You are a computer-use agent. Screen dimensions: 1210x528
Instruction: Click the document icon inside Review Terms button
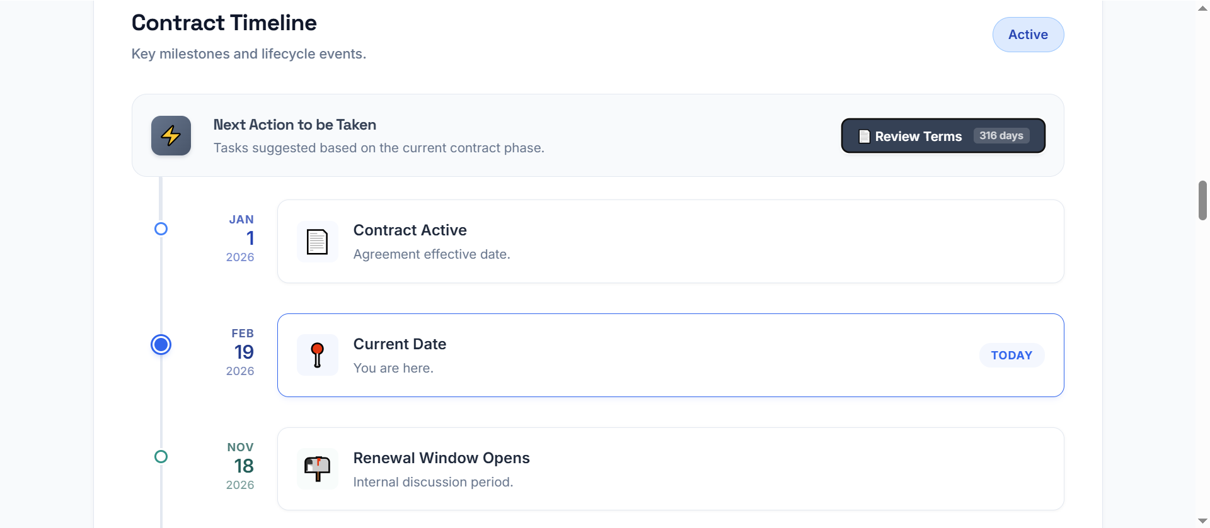point(864,136)
